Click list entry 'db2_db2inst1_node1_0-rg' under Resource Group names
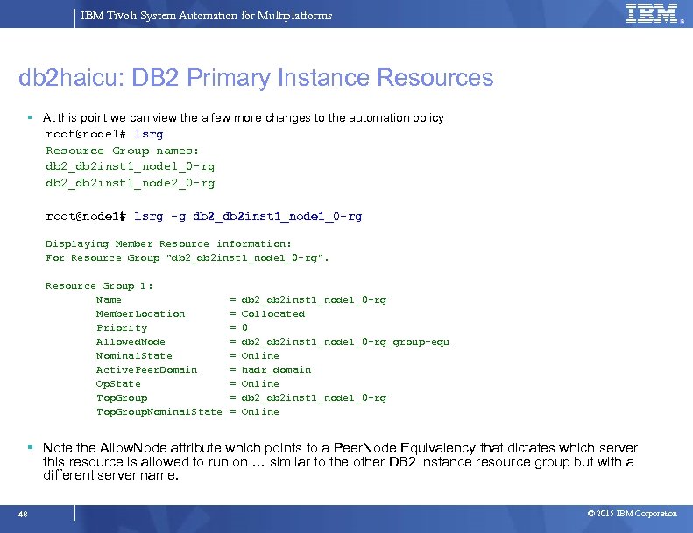The width and height of the screenshot is (693, 533). tap(131, 167)
